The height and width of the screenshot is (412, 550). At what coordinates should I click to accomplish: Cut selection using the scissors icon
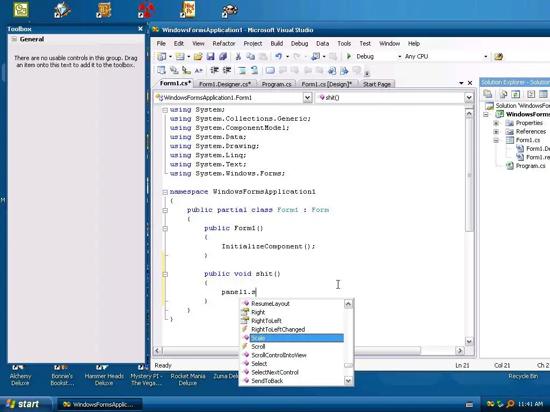238,56
